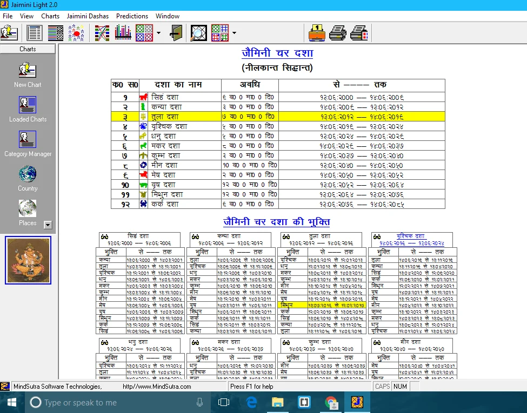The width and height of the screenshot is (527, 413).
Task: Click the Ganesha picture thumbnail
Action: [28, 260]
